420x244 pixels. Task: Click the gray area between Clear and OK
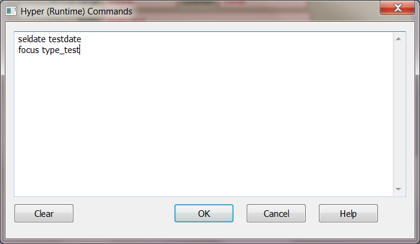(124, 213)
